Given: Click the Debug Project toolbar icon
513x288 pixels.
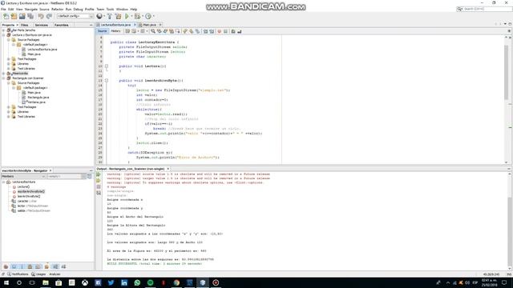Looking at the screenshot, I should click(x=137, y=16).
